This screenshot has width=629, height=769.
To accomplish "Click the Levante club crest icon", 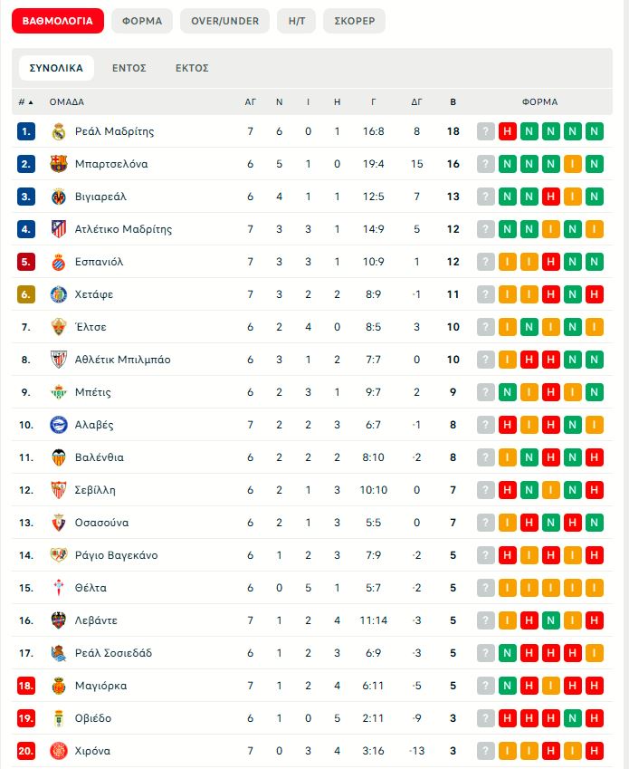I will [59, 620].
